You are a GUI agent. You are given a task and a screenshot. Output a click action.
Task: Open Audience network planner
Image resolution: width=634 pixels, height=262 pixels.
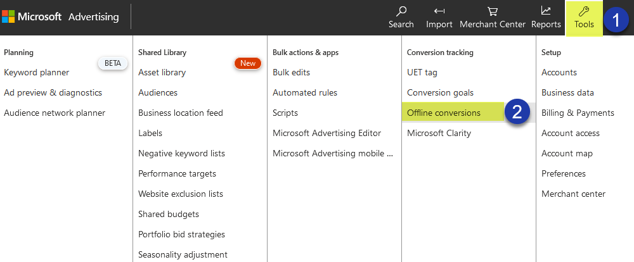click(x=55, y=113)
